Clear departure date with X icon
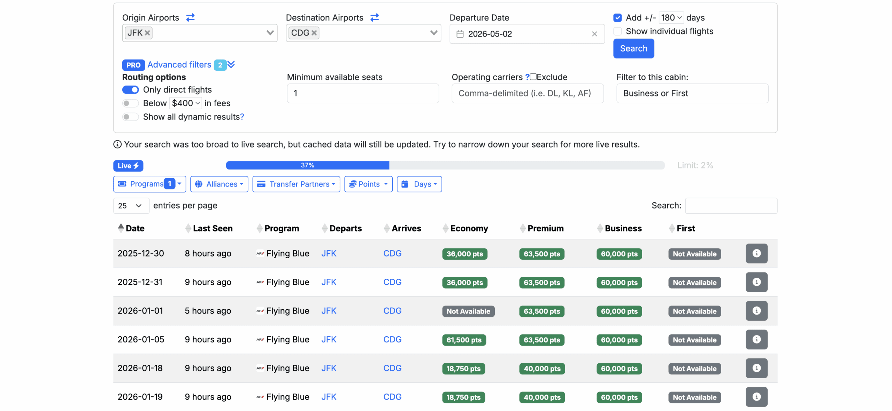 (x=594, y=34)
